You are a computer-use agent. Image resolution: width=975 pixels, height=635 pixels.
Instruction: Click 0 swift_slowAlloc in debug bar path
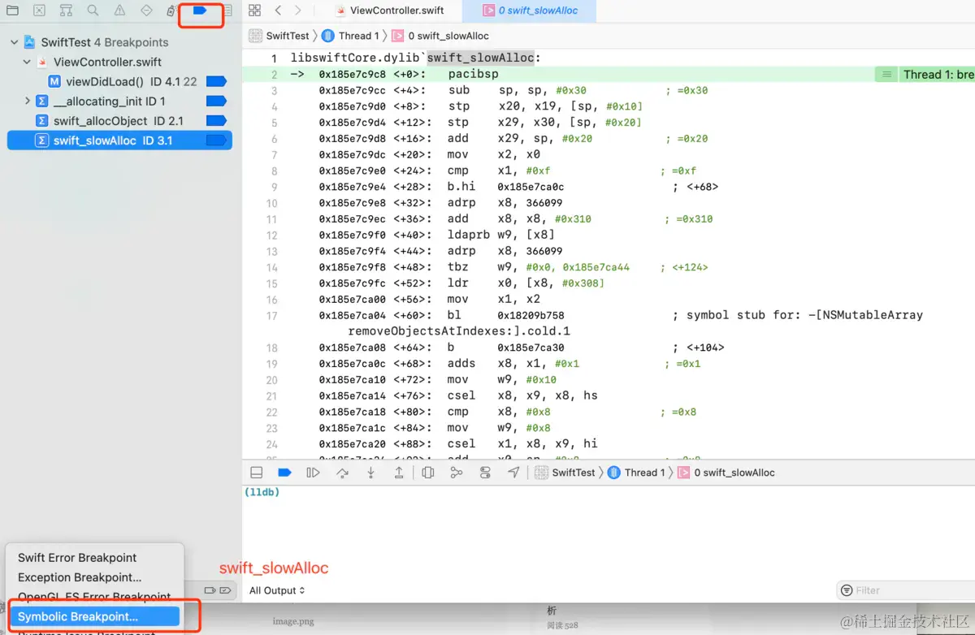pos(727,473)
